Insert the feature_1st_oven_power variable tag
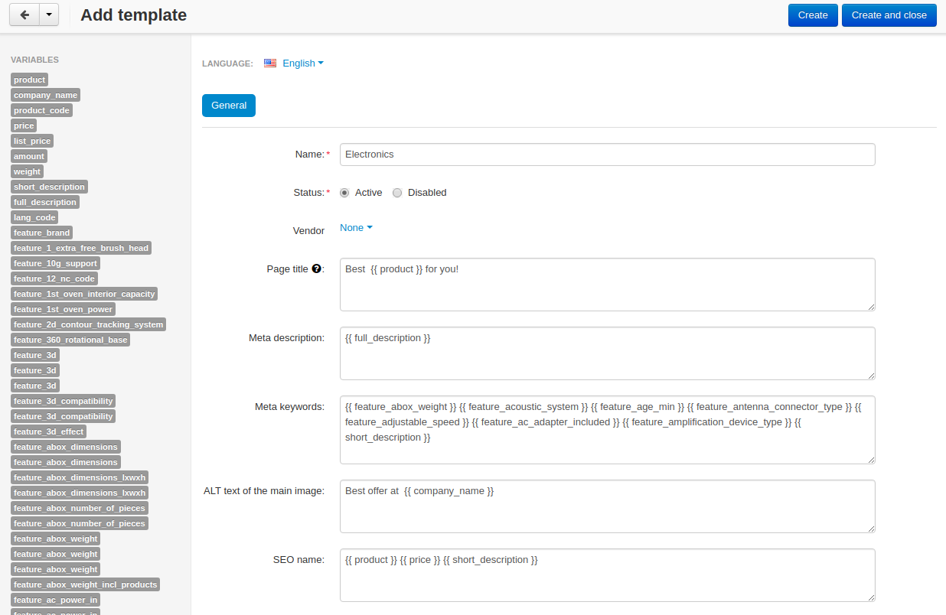 pos(63,309)
